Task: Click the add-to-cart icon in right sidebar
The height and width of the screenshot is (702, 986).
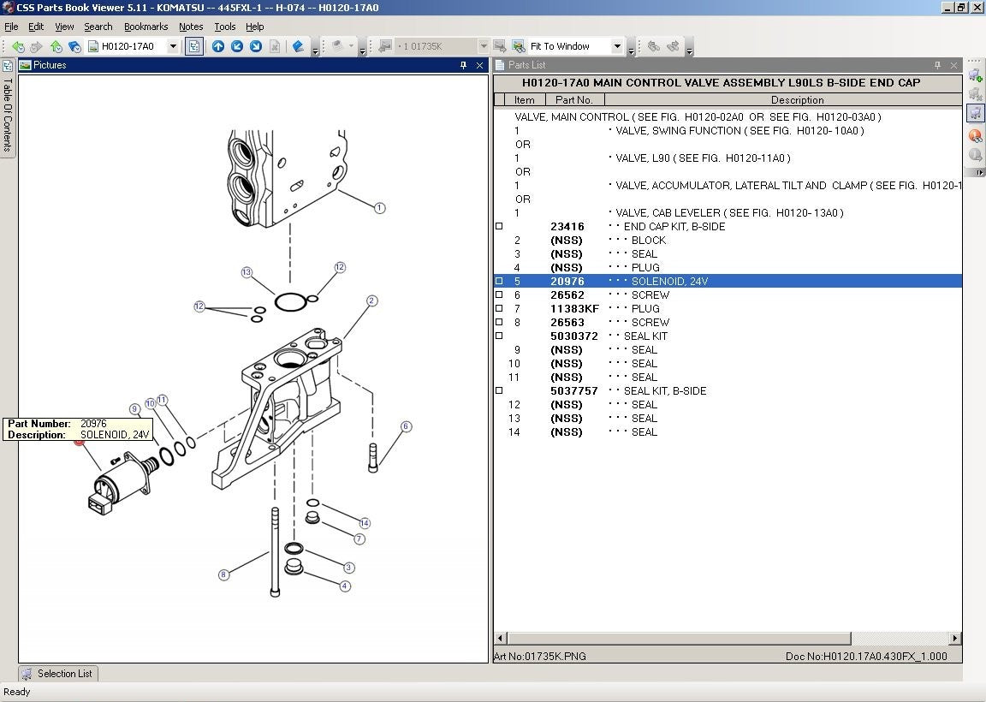Action: point(976,75)
